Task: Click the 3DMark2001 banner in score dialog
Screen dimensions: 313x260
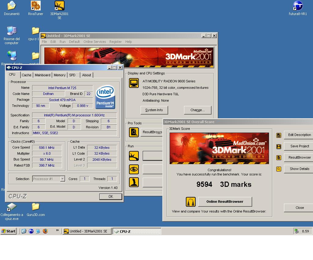Action: pos(219,149)
